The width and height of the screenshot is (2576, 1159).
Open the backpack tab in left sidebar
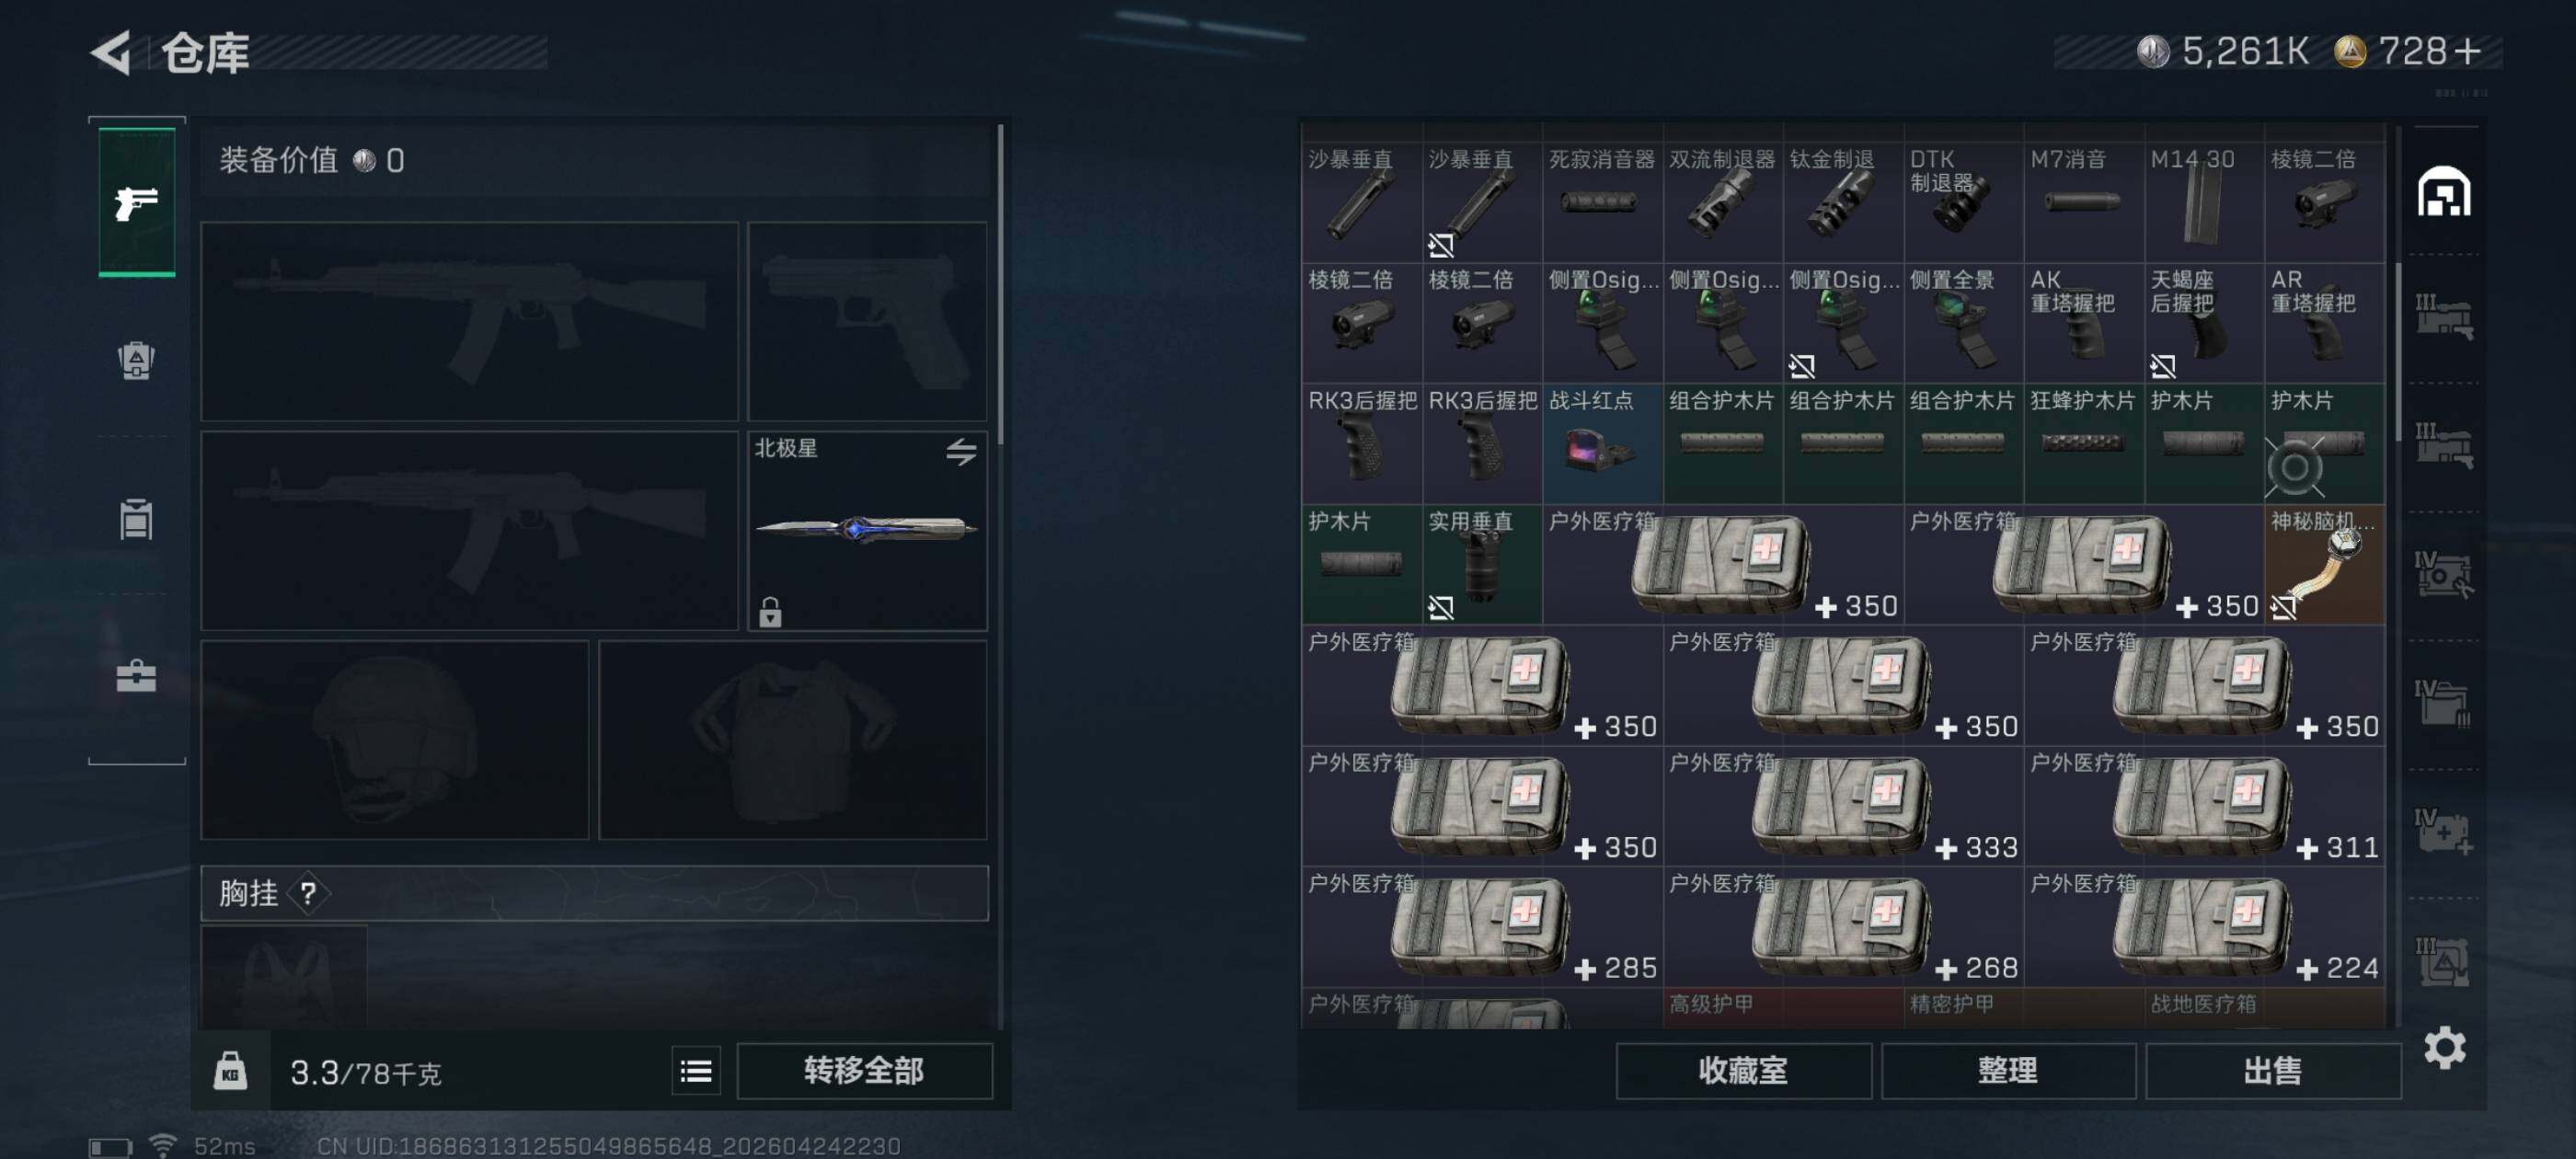click(136, 360)
